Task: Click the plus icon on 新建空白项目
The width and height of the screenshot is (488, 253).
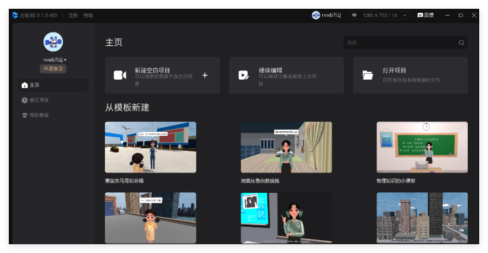Action: pyautogui.click(x=205, y=75)
